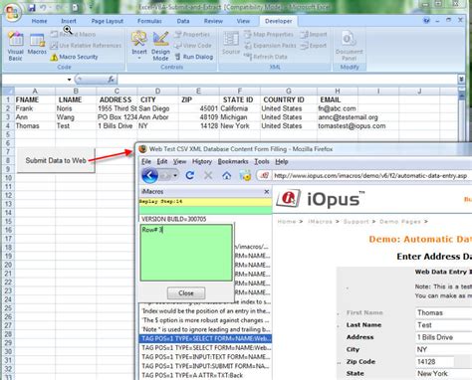
Task: Click the Firefox Back button
Action: (150, 175)
